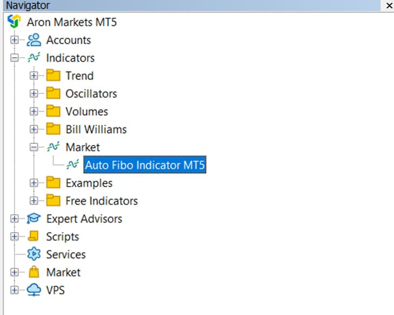Click the Services gear icon

click(34, 254)
